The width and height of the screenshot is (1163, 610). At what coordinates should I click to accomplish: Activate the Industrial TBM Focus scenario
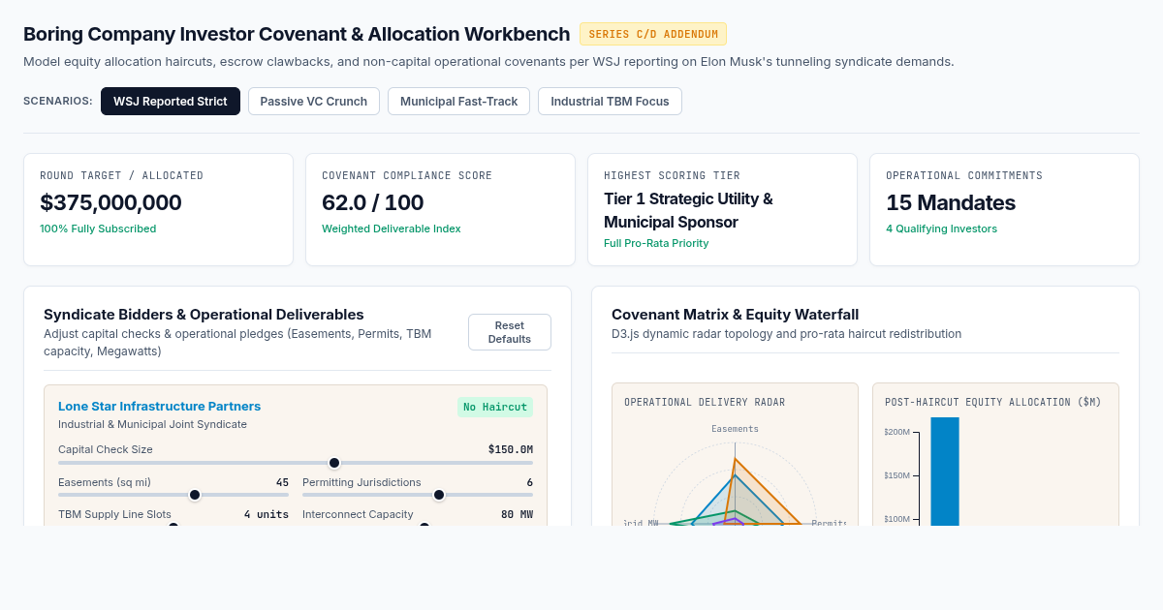pyautogui.click(x=610, y=102)
